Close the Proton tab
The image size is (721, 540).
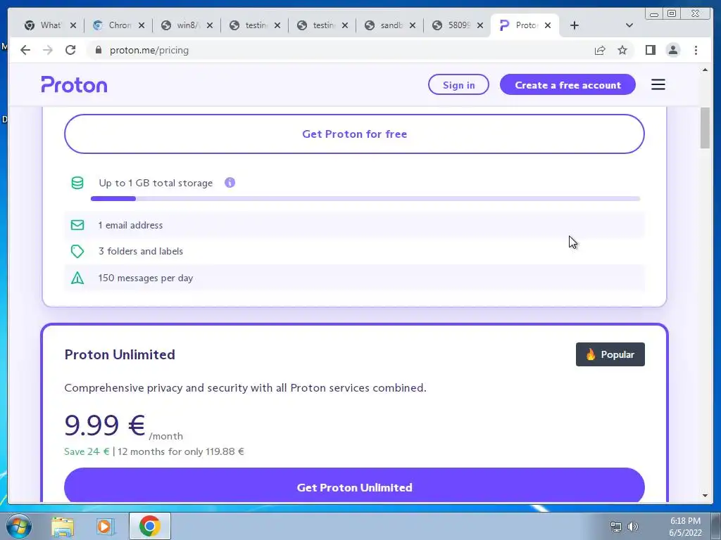(548, 25)
